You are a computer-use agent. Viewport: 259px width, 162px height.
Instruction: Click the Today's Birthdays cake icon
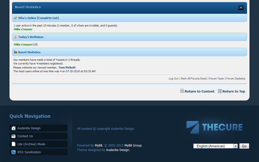click(16, 37)
